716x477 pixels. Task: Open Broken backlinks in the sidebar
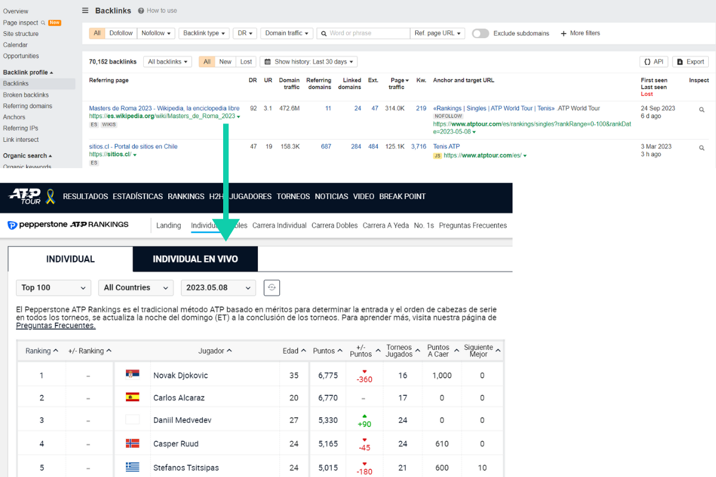(26, 95)
